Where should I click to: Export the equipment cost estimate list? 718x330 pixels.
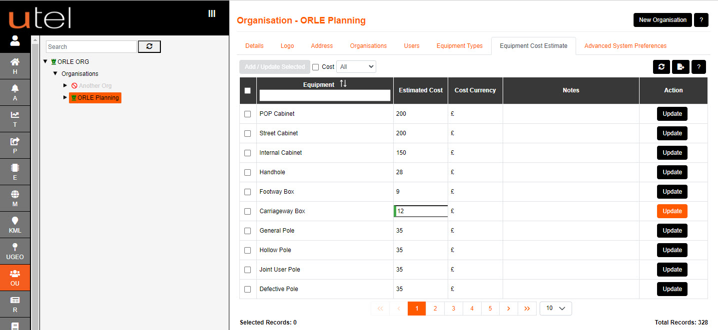[x=680, y=66]
